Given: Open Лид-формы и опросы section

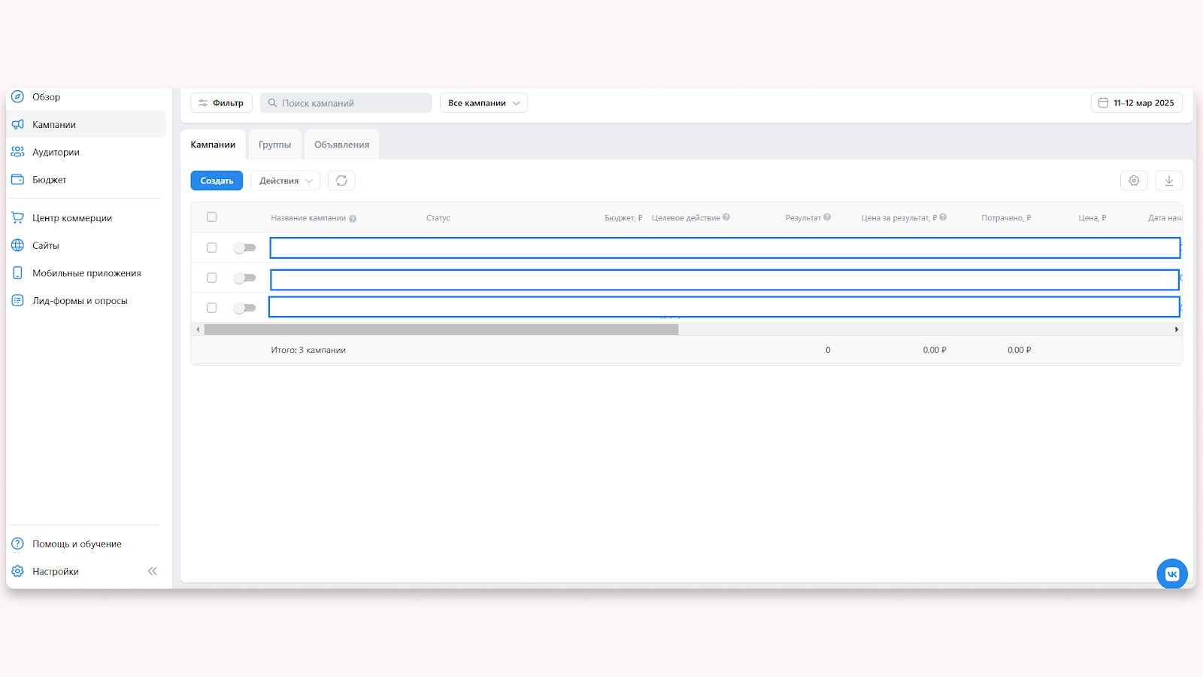Looking at the screenshot, I should tap(80, 301).
